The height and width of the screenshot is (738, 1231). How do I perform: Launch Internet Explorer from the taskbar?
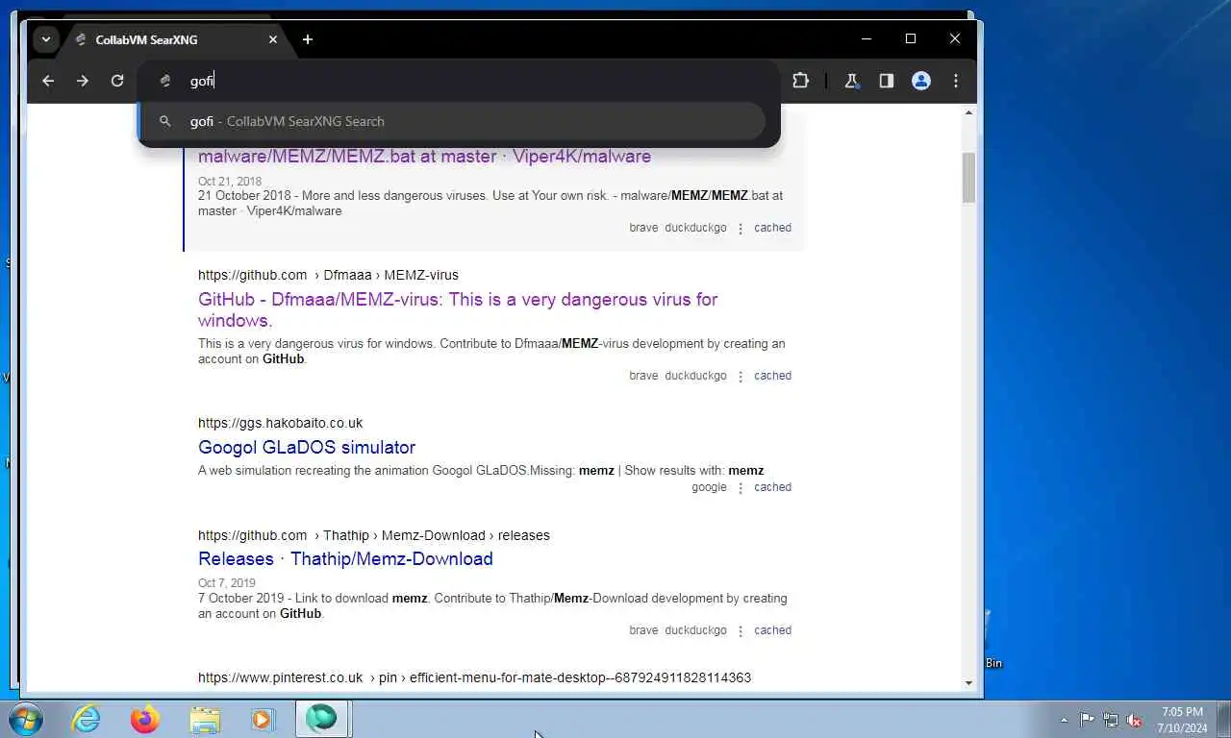pos(87,719)
